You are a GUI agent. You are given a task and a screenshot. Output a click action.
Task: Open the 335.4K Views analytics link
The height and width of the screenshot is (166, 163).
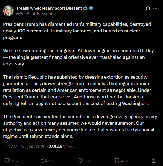coord(61,147)
